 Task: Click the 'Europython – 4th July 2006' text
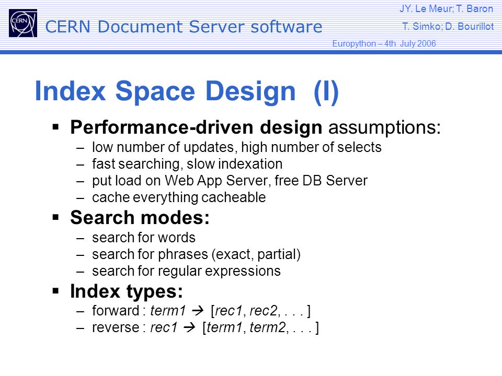point(384,43)
